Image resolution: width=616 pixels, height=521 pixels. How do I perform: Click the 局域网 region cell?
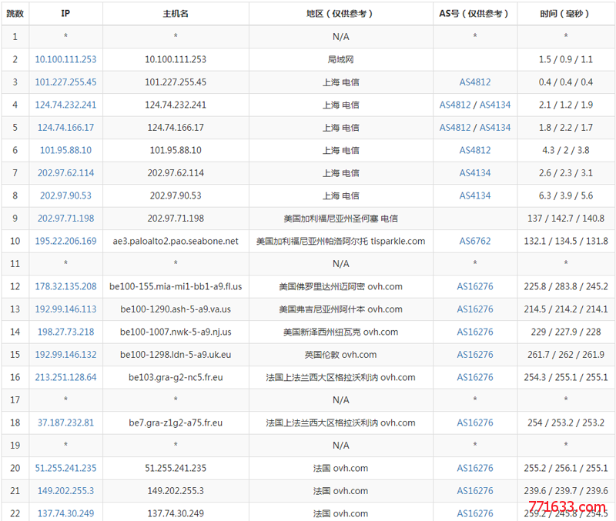[340, 59]
